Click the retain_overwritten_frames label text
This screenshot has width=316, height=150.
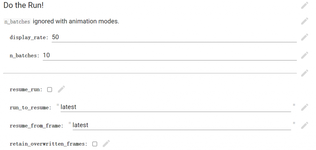coord(48,144)
